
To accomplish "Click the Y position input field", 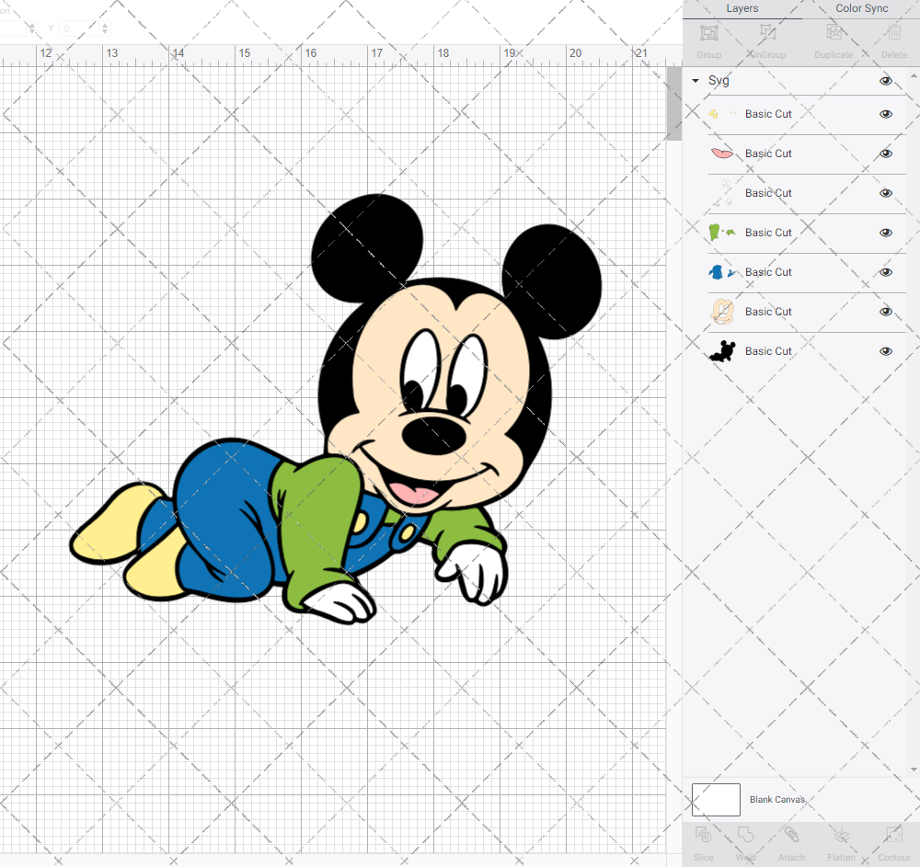I will coord(80,29).
